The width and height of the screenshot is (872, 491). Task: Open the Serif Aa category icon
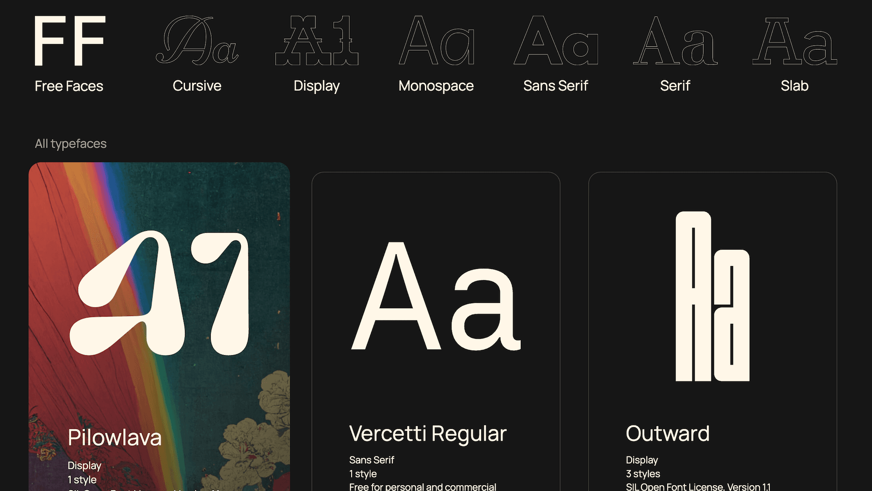[x=675, y=41]
